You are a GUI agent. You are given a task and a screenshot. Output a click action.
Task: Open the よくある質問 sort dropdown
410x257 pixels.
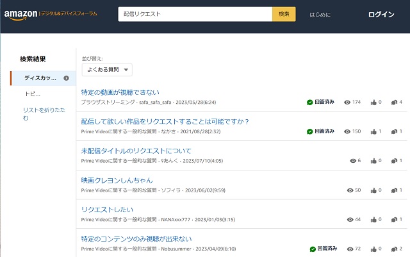(x=107, y=70)
